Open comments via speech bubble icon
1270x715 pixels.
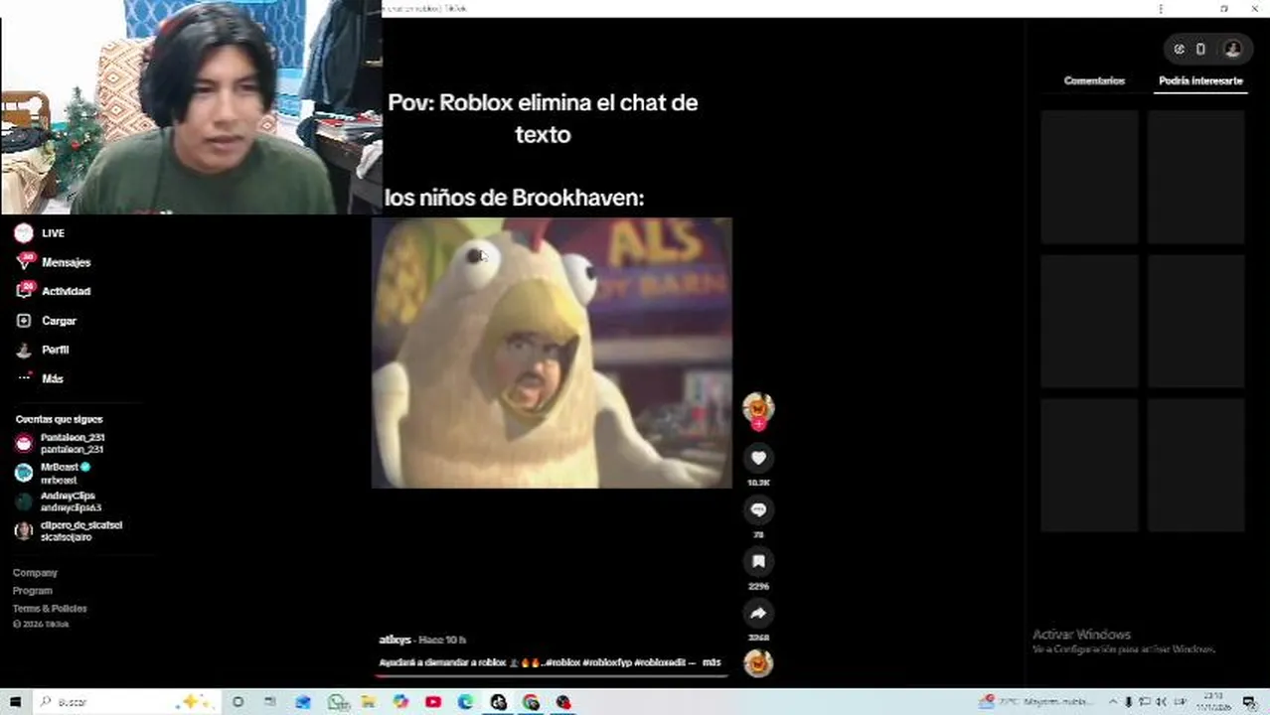pyautogui.click(x=758, y=509)
